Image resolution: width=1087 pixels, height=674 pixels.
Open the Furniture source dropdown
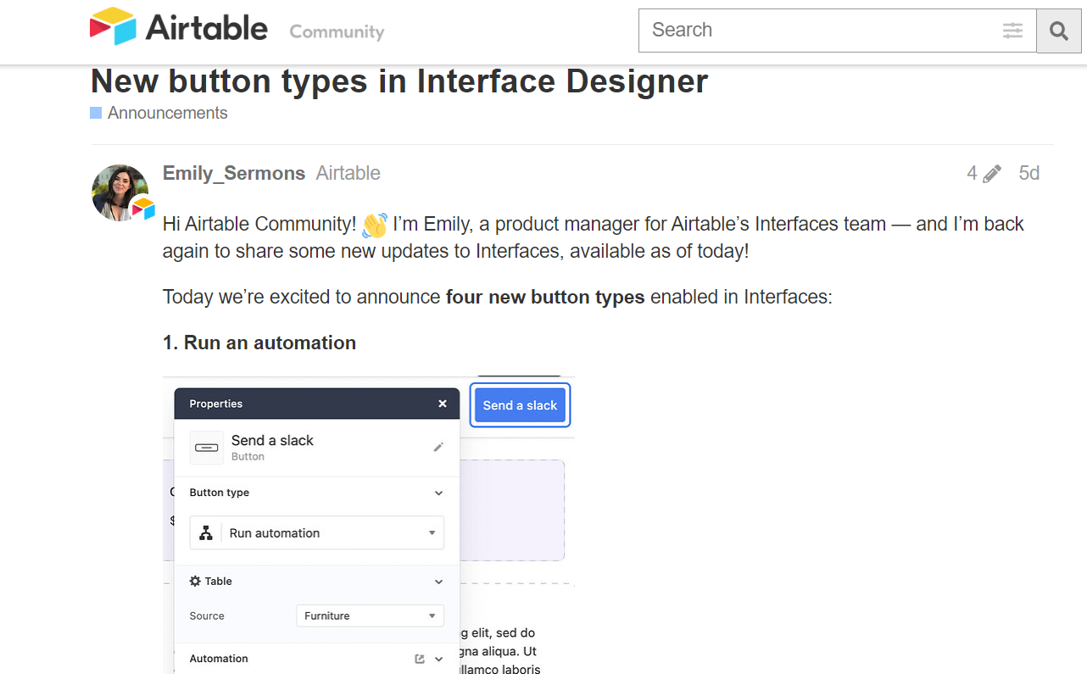point(370,616)
